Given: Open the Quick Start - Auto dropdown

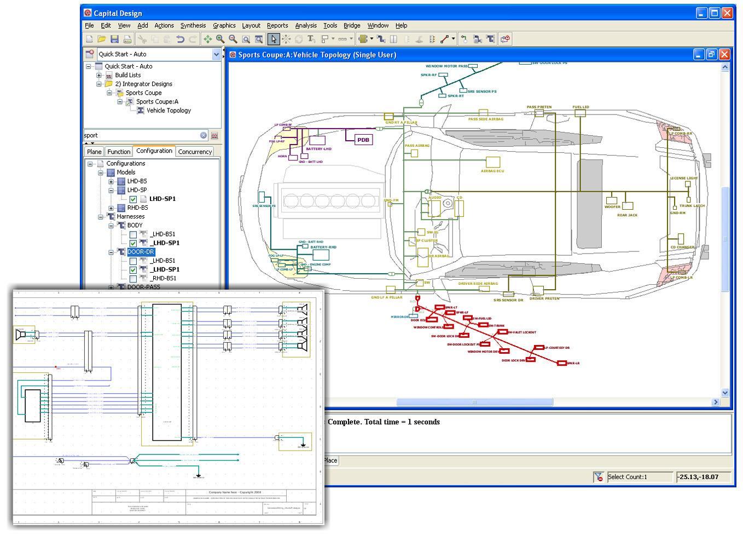Looking at the screenshot, I should point(216,54).
